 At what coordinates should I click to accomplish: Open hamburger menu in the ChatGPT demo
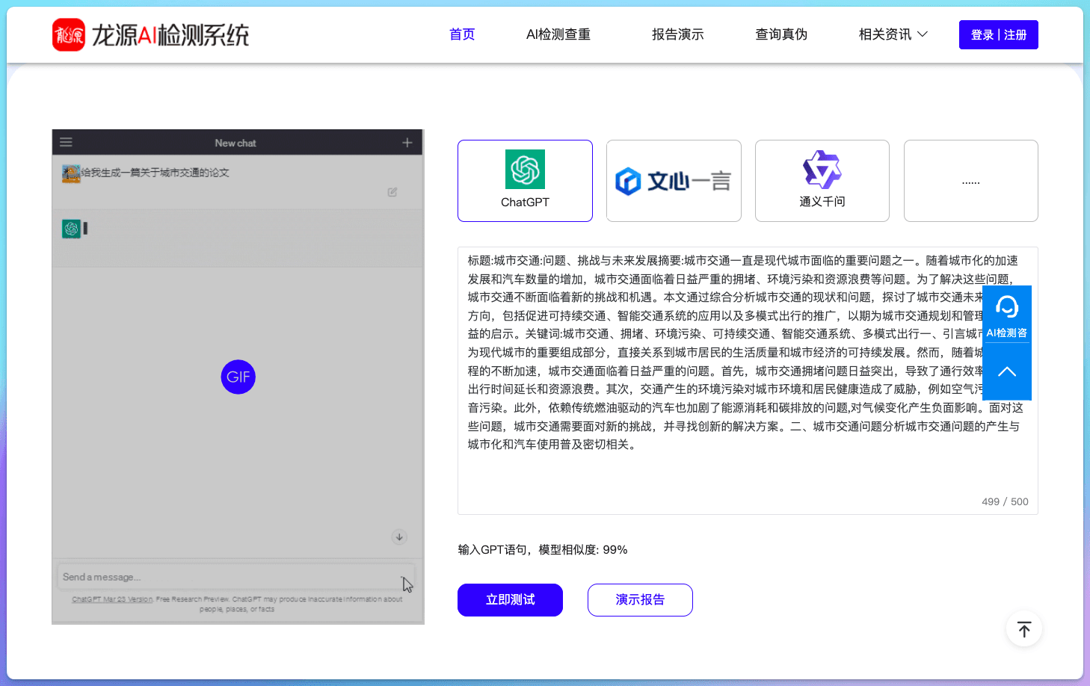[66, 142]
